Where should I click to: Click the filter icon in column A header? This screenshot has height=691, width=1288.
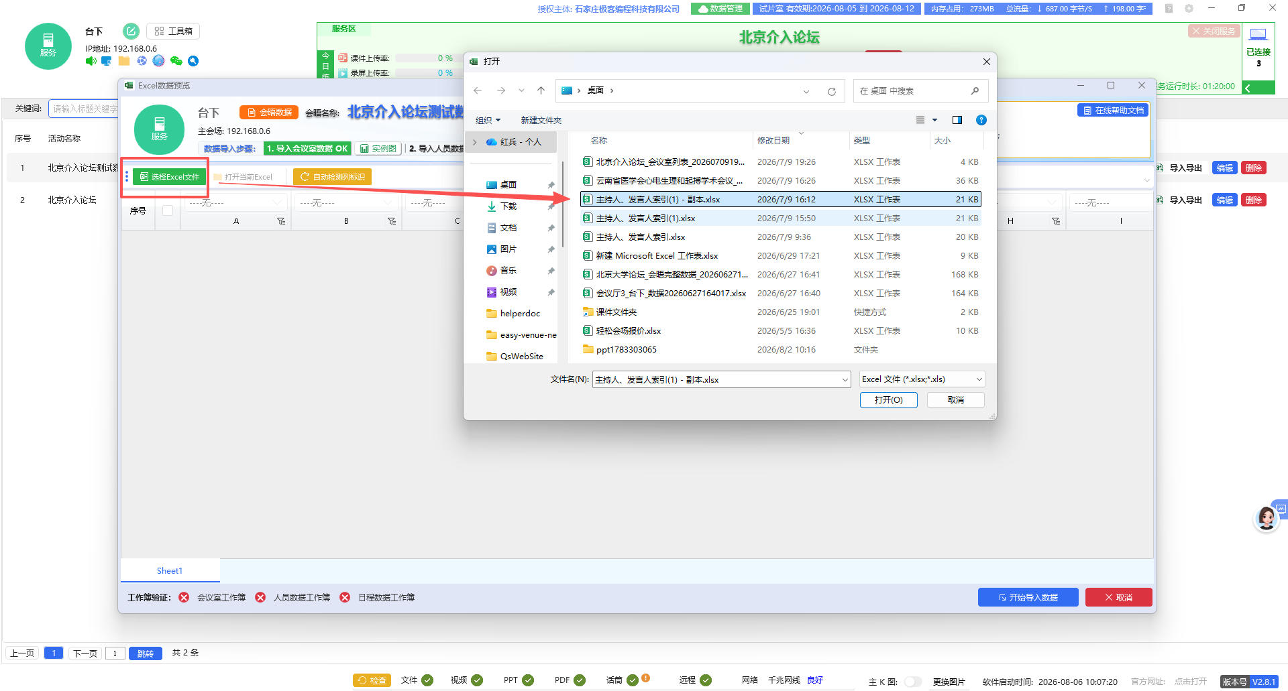click(x=281, y=221)
